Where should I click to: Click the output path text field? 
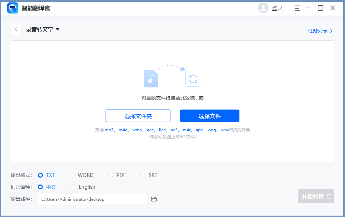(92, 199)
